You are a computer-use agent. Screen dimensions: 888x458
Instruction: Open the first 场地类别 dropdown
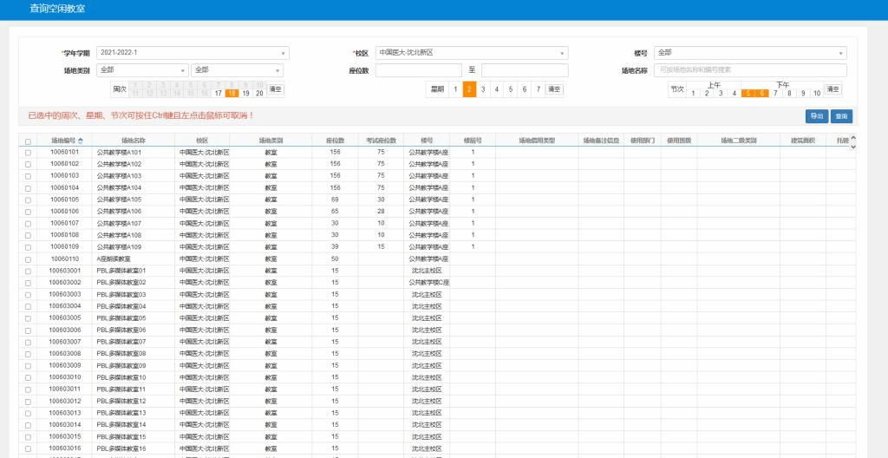click(143, 70)
